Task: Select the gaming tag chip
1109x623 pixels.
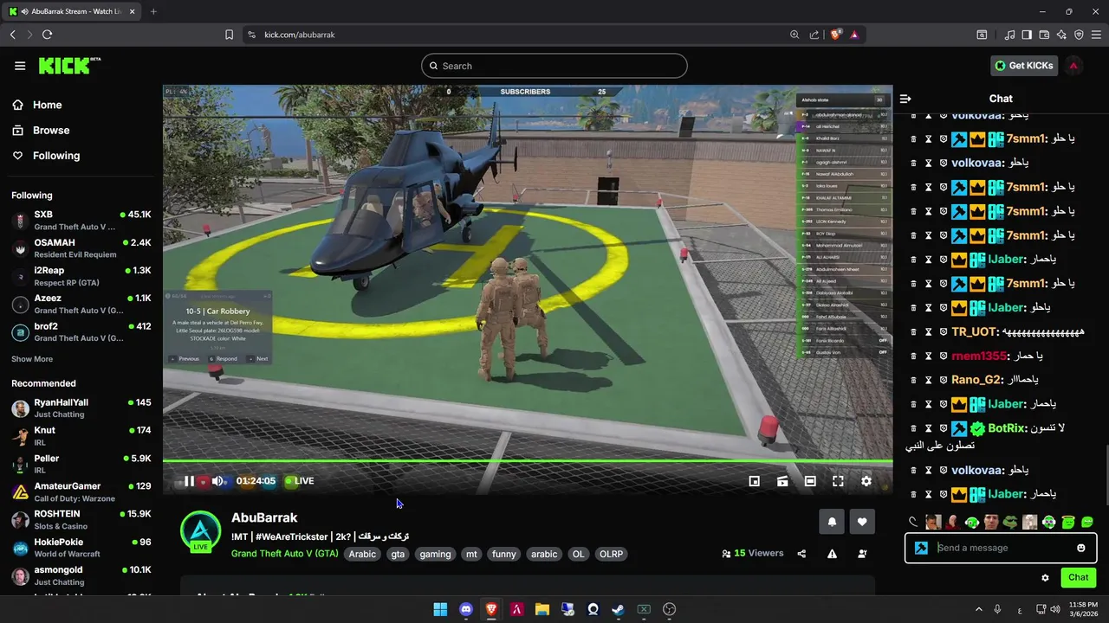Action: coord(435,554)
